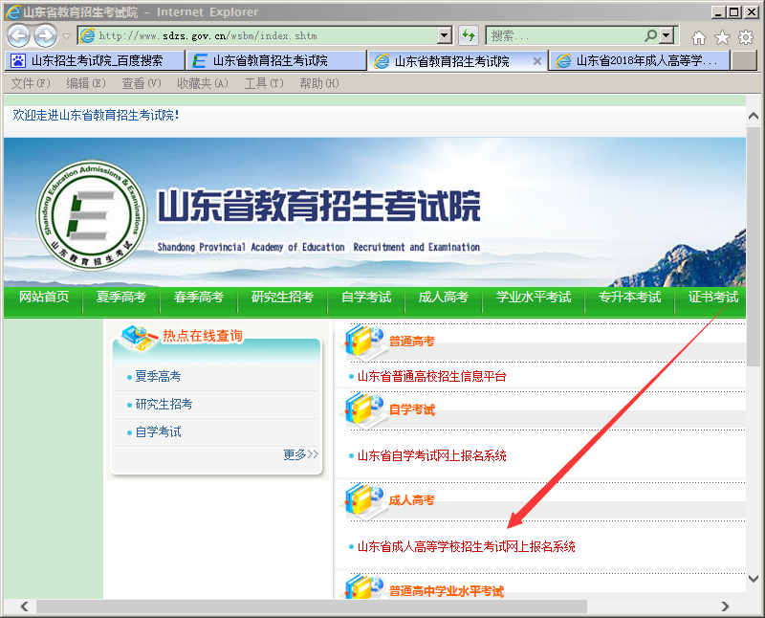Click folder icon beside 普通高中学业水平考试 heading

click(362, 587)
